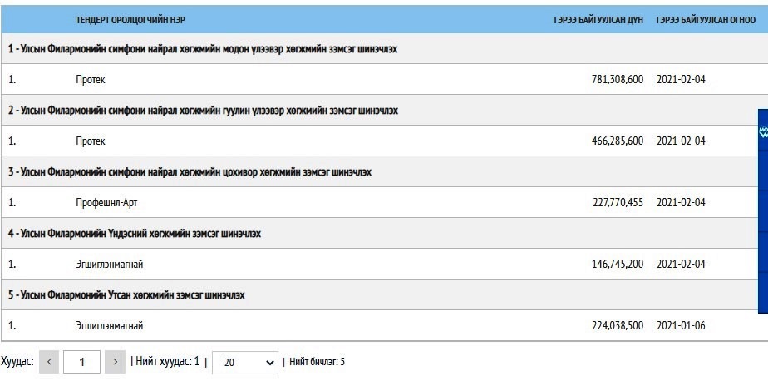
Task: Click ГЭРЭЭ БАЙГУУЛСАН ОГНОО column header
Action: tap(706, 20)
